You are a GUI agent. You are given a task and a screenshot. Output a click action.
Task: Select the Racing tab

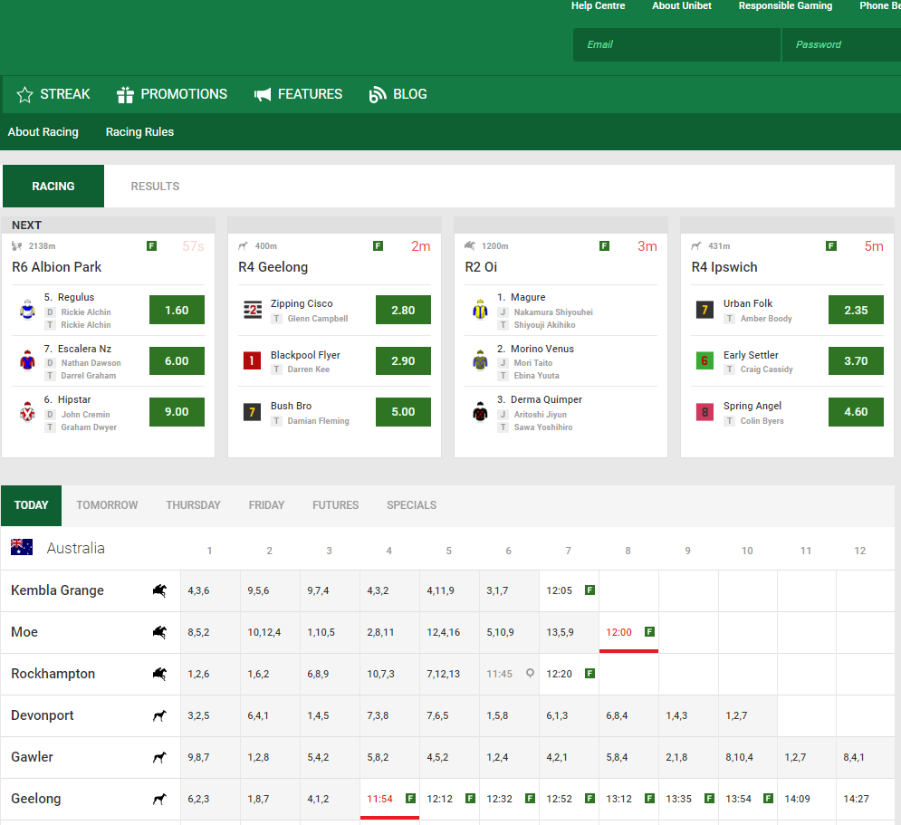(53, 187)
